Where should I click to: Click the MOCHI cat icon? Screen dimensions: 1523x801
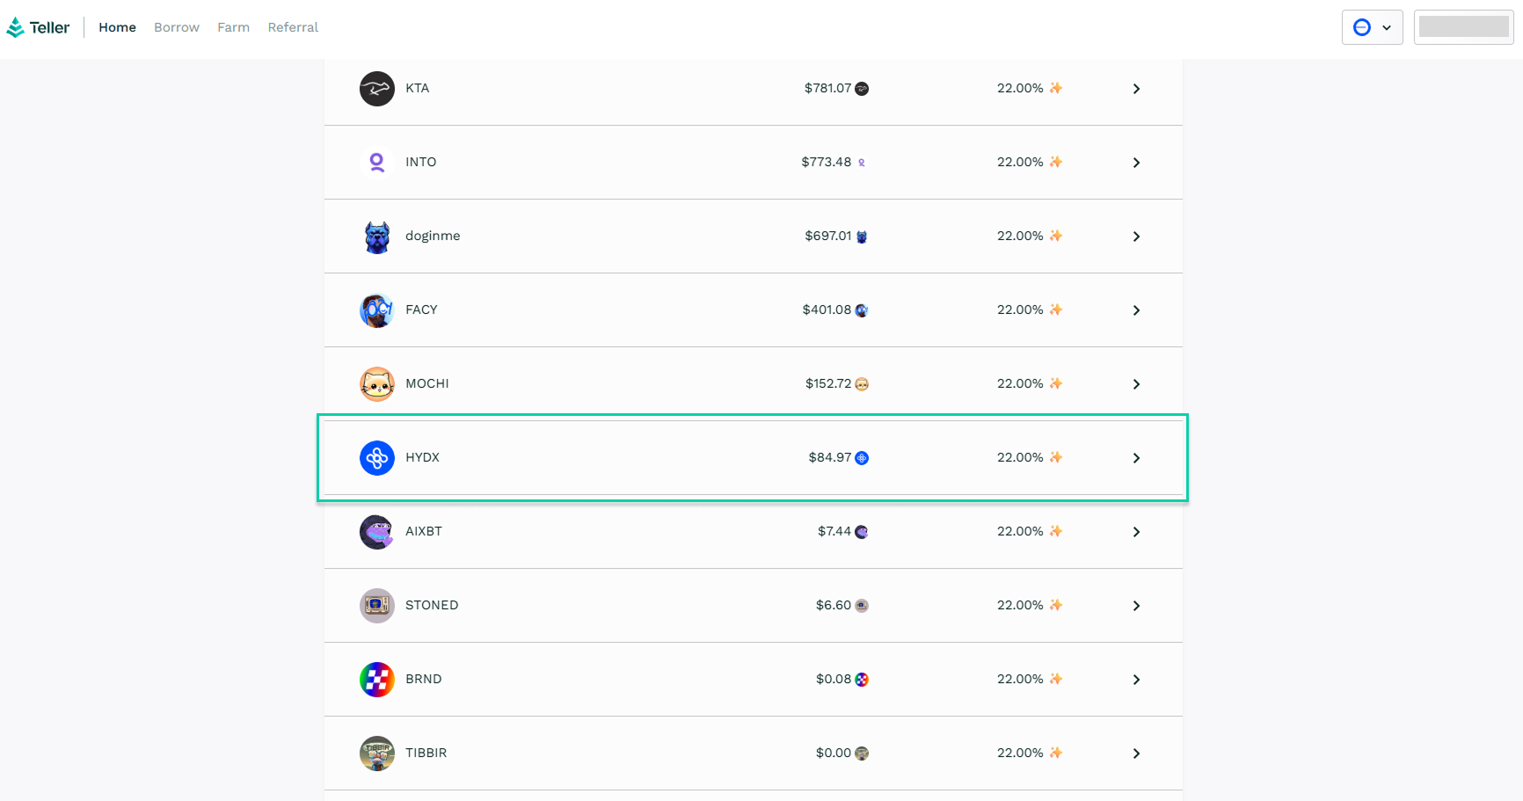tap(376, 384)
